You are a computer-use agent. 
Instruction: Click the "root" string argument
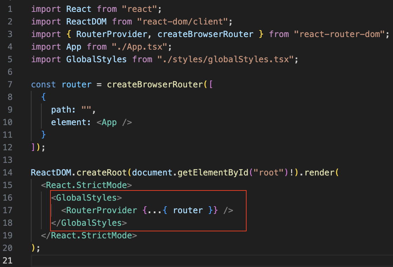pos(268,173)
